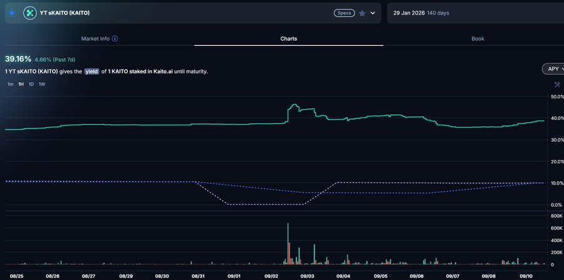Click the 400K volume axis label
Viewport: 564px width, 280px height.
point(557,240)
